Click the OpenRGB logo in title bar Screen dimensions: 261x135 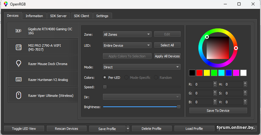pos(6,4)
